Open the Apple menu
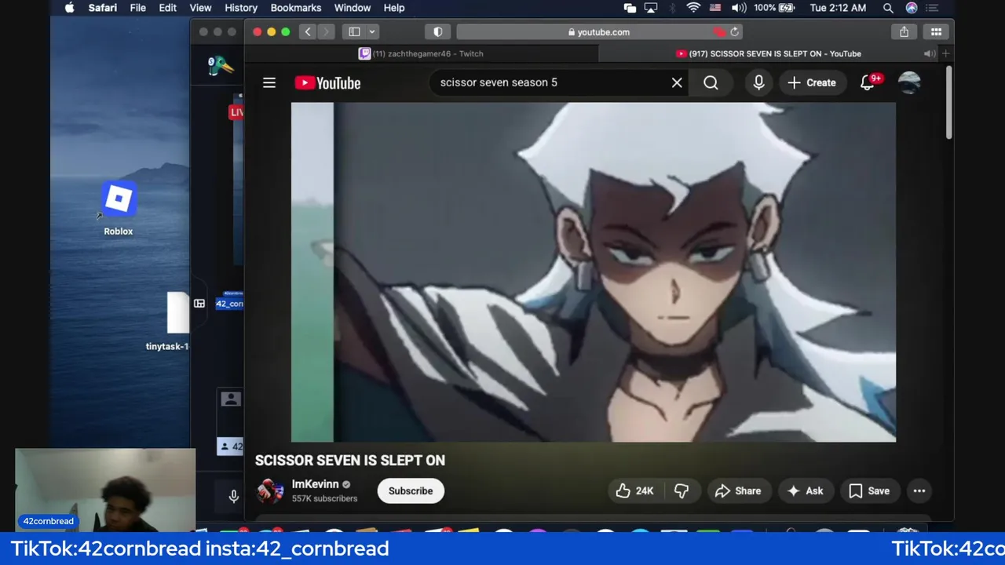This screenshot has height=565, width=1005. (x=69, y=8)
